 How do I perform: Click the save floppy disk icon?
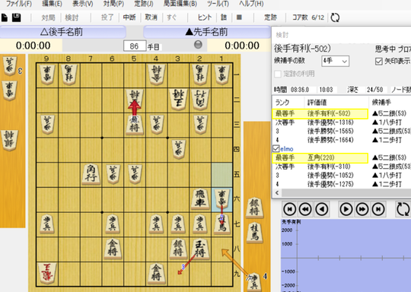point(17,17)
